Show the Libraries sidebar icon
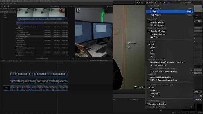 [2, 6]
